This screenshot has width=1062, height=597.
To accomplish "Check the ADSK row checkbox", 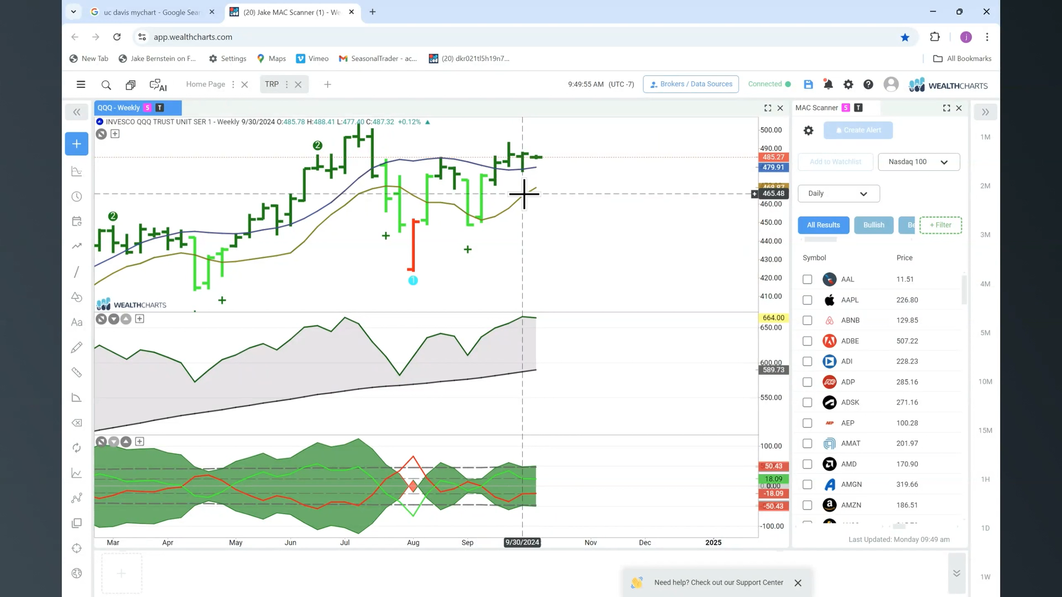I will tap(807, 402).
